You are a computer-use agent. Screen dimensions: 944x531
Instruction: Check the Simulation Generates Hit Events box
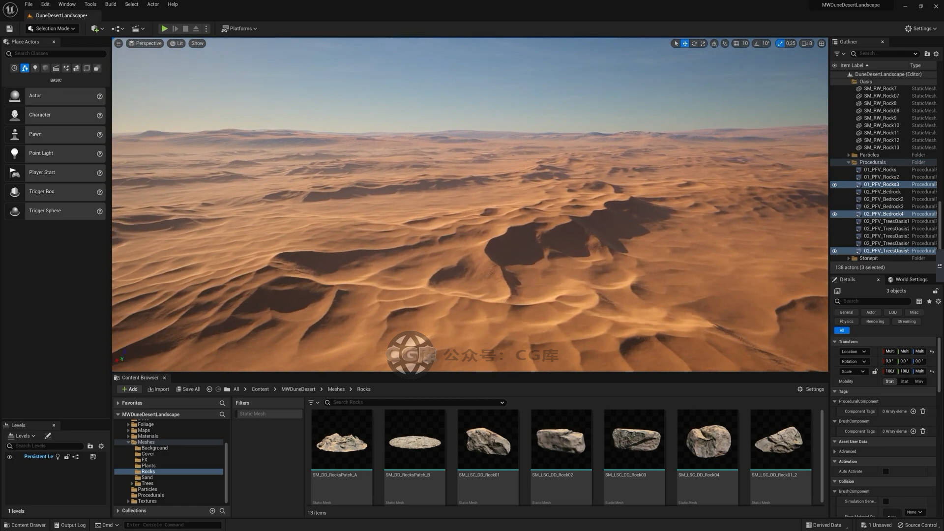click(885, 501)
